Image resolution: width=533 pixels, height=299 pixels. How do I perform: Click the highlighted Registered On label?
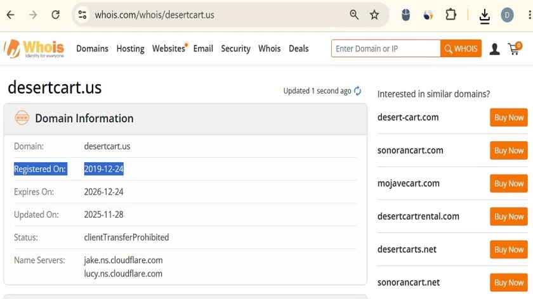coord(41,169)
